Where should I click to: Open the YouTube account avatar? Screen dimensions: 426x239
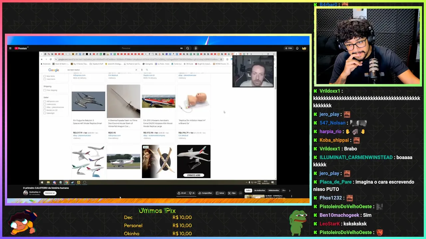304,48
